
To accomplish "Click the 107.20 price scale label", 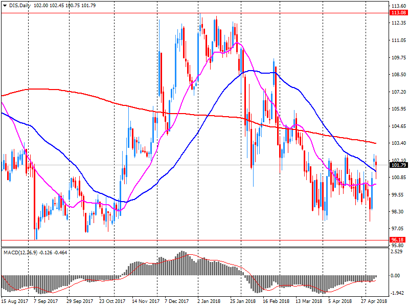I will pos(399,92).
